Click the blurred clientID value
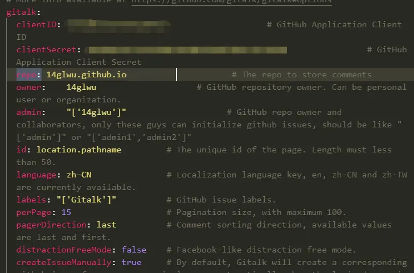This screenshot has height=273, width=414. tap(119, 26)
